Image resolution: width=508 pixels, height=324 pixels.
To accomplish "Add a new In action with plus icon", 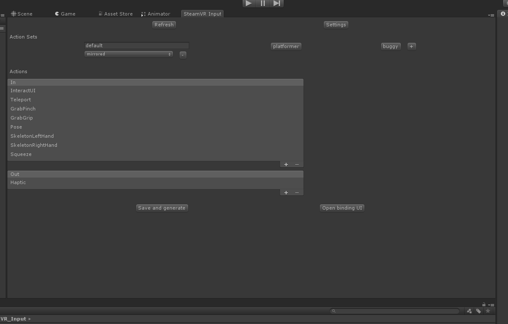I will click(x=286, y=165).
